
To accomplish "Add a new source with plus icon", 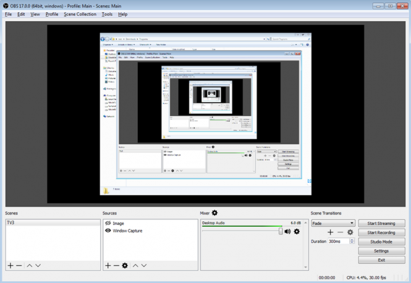I will (x=108, y=265).
